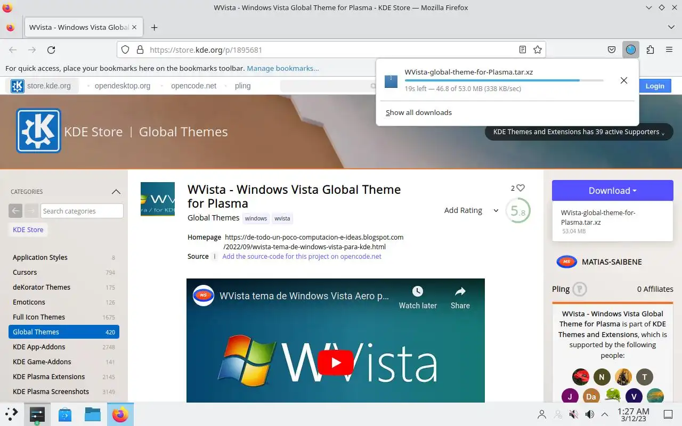Toggle muted audio volume tray icon
The height and width of the screenshot is (426, 682).
pos(574,414)
